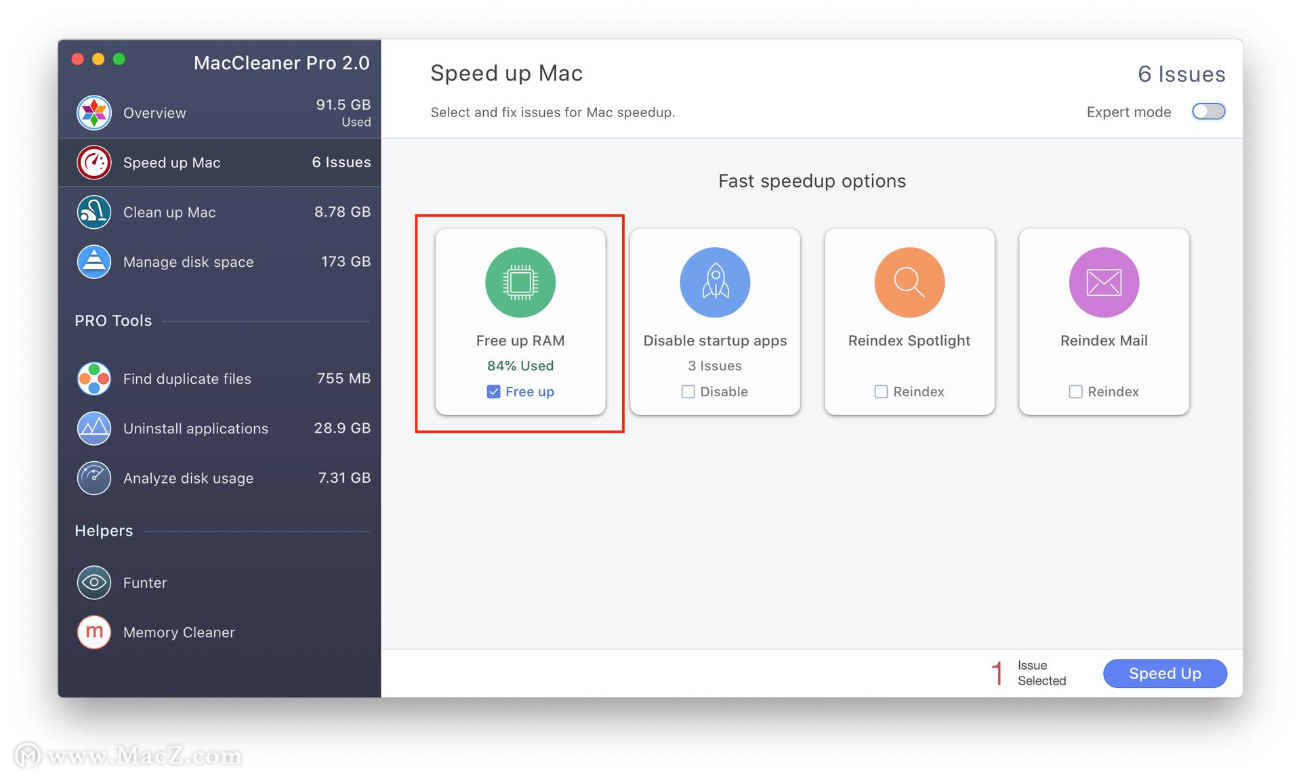1301x774 pixels.
Task: Click the purple Reindex Mail envelope icon
Action: [x=1103, y=282]
